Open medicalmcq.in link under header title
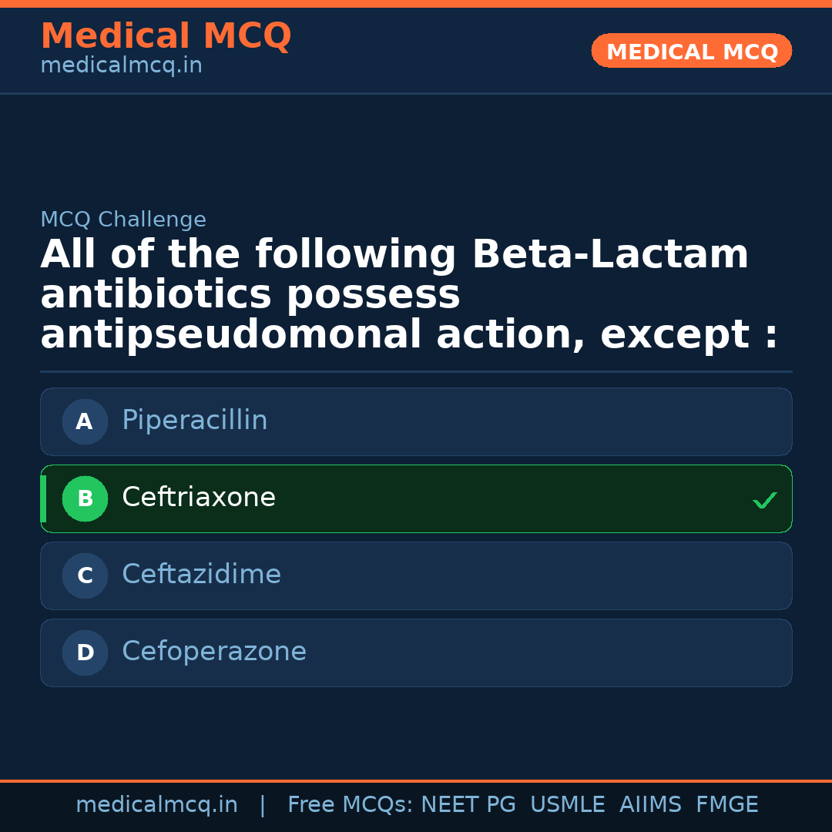The image size is (832, 832). click(121, 66)
